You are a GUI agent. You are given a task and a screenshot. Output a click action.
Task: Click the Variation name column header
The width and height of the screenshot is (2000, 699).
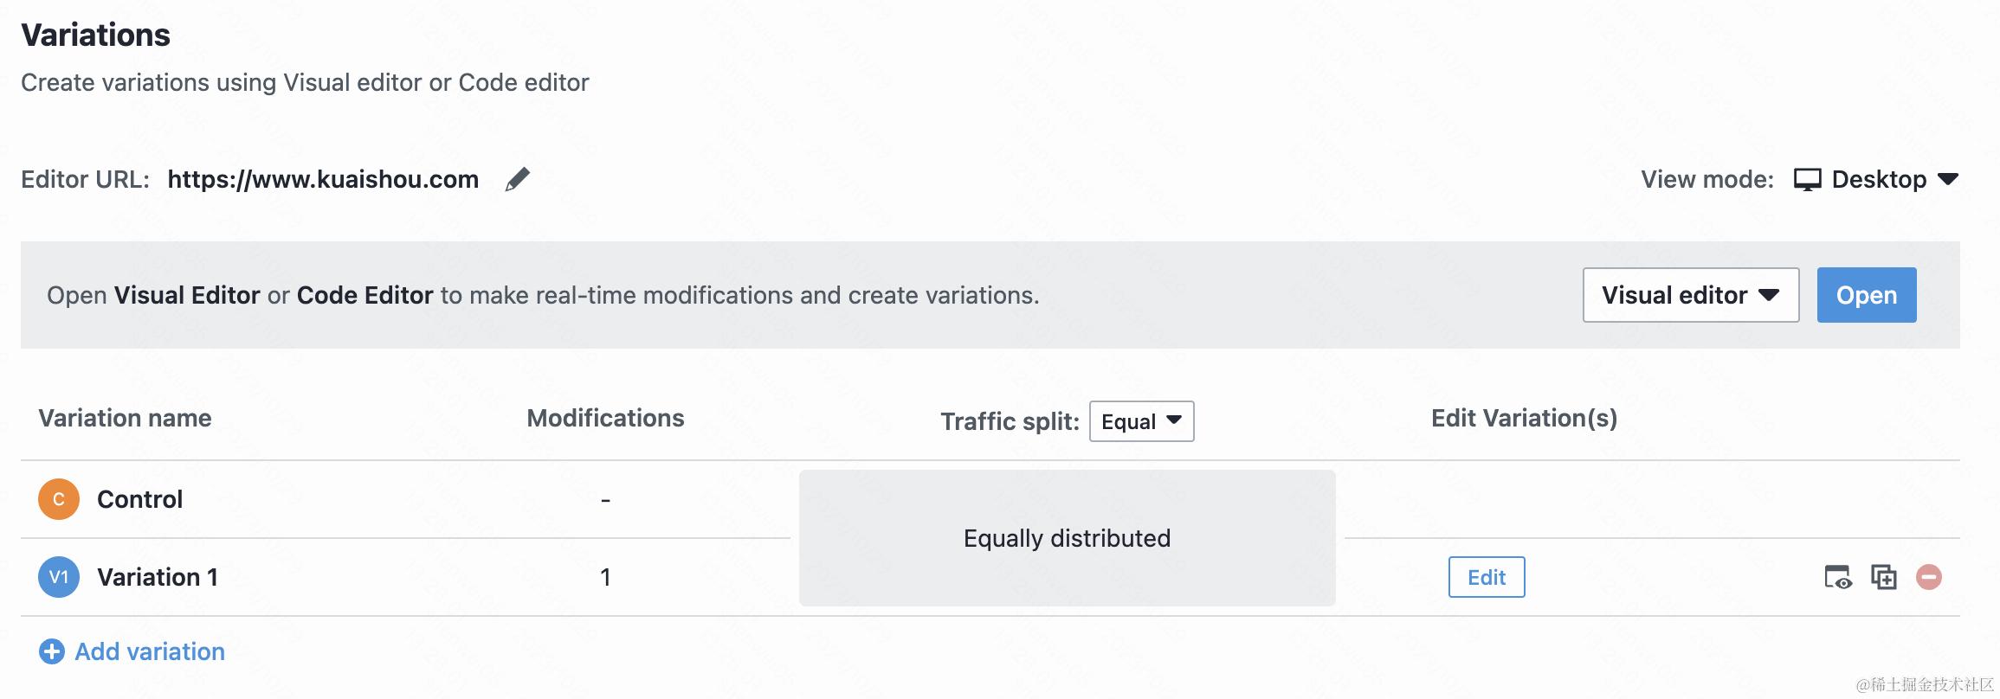[125, 418]
